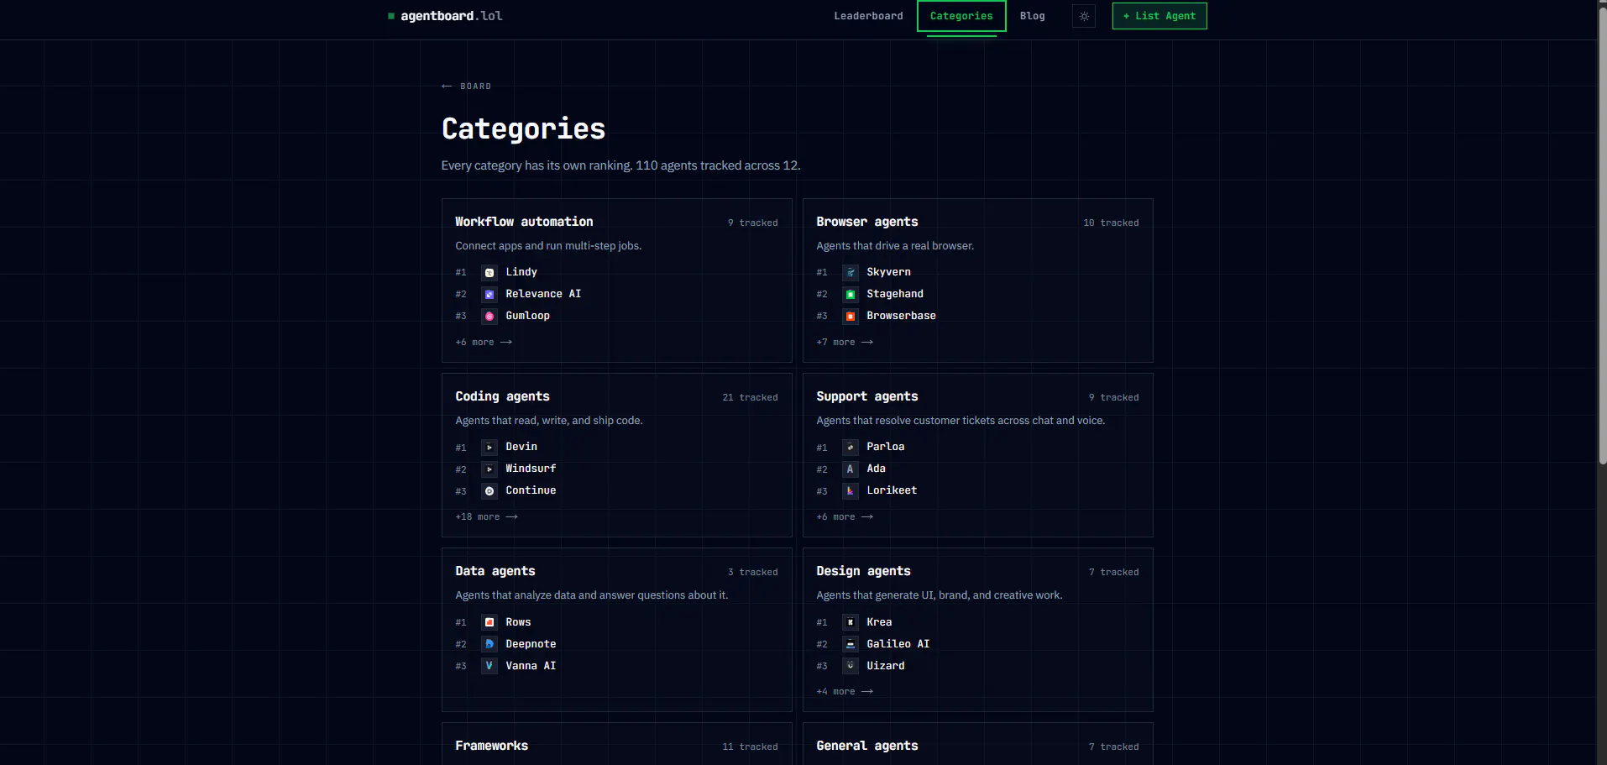The image size is (1607, 765).
Task: Click the Continue logo icon
Action: click(489, 491)
